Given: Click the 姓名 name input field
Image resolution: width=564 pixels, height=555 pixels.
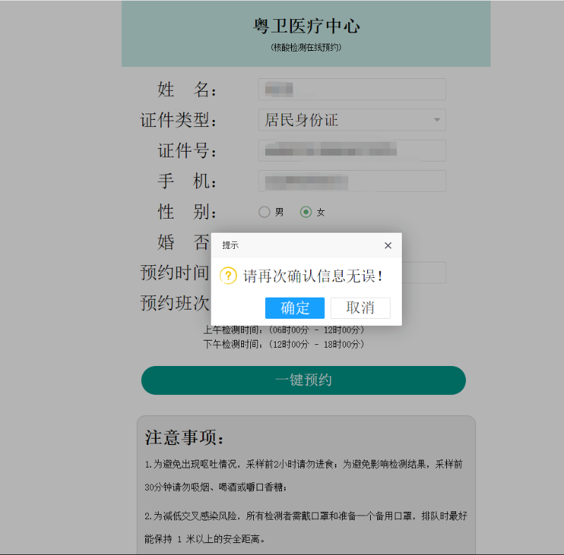Looking at the screenshot, I should (x=352, y=89).
